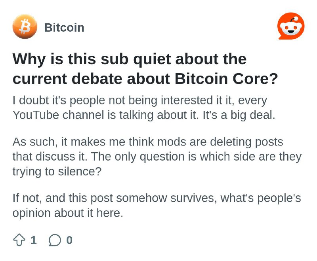Click the phrase "The only question is"

143,157
